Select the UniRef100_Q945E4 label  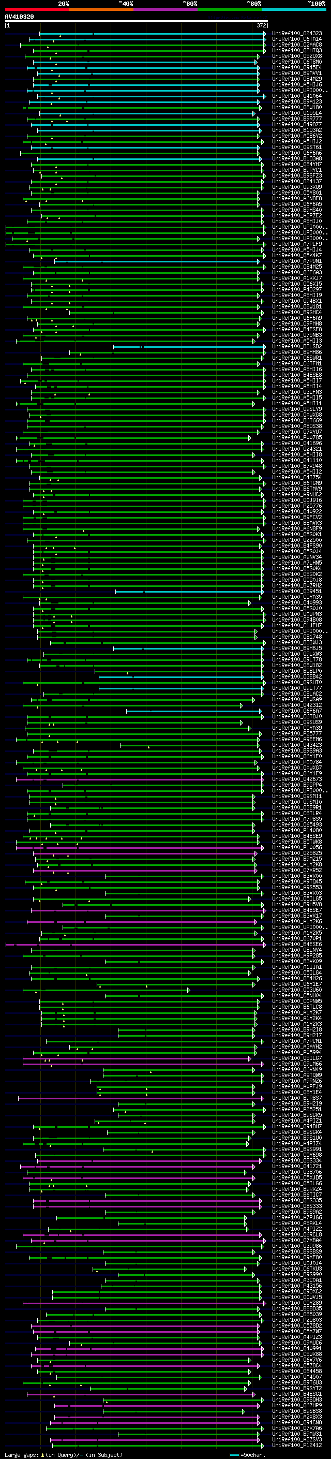[297, 67]
